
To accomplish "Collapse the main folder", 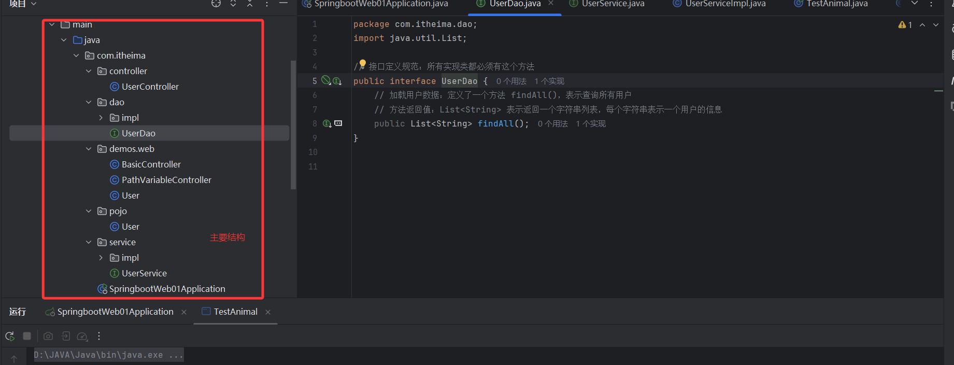I will (x=52, y=24).
